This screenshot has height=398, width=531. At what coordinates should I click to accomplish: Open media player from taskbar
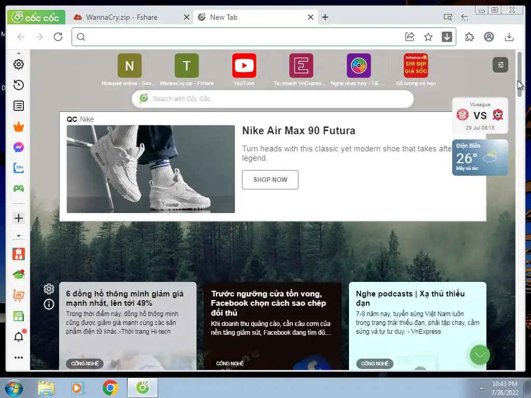[78, 388]
